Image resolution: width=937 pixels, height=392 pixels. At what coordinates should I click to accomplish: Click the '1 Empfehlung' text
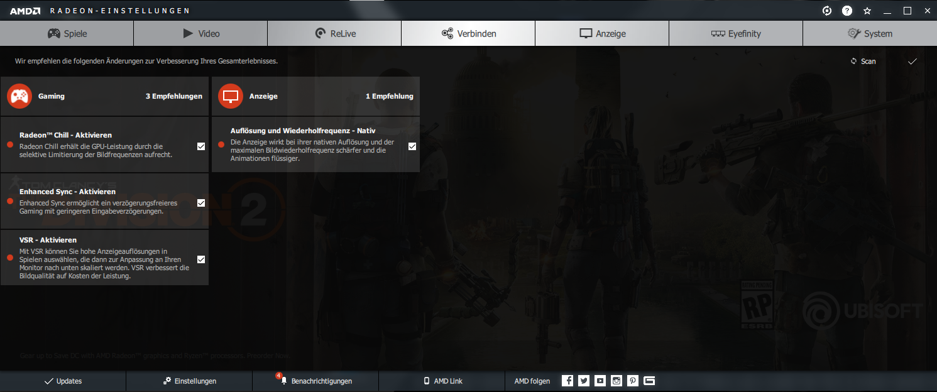click(390, 96)
